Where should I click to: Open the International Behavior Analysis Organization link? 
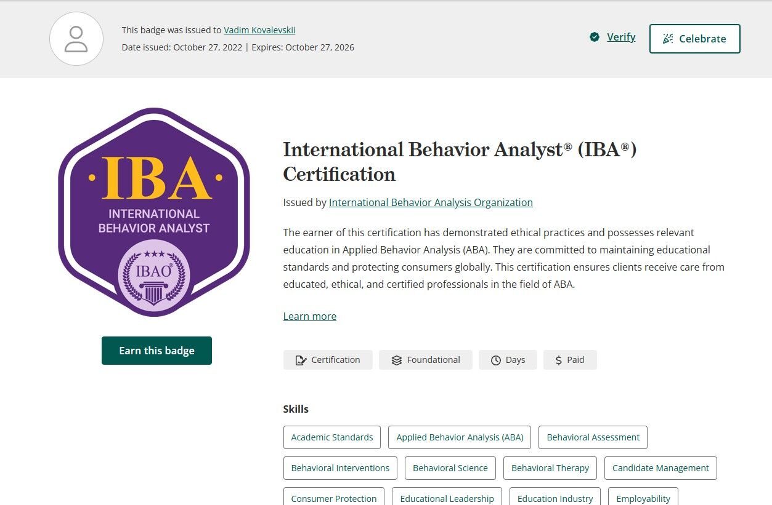[431, 202]
